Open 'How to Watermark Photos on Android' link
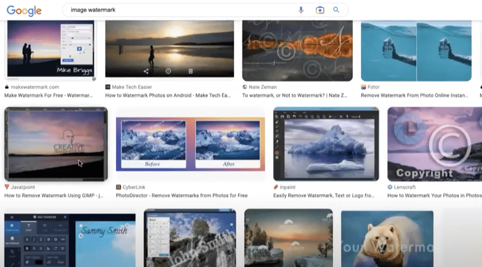This screenshot has width=482, height=267. click(168, 96)
